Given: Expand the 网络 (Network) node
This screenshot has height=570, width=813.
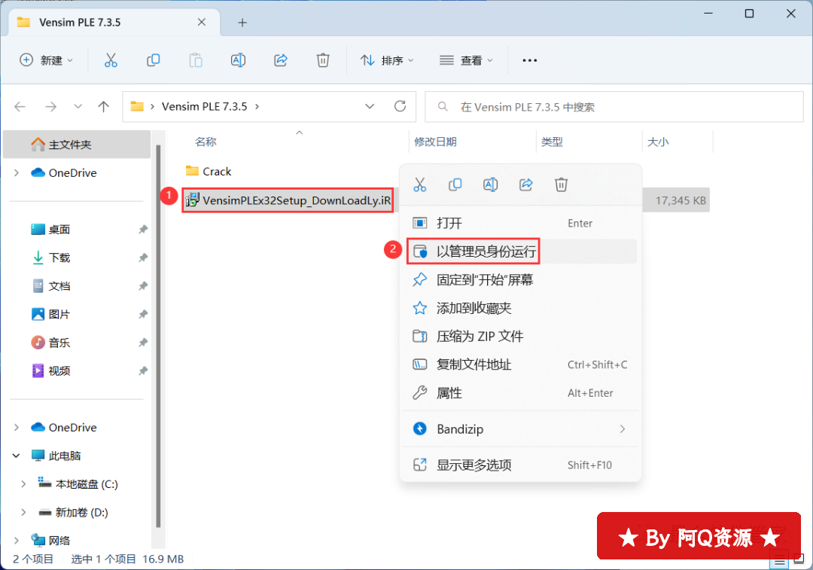Looking at the screenshot, I should coord(17,541).
